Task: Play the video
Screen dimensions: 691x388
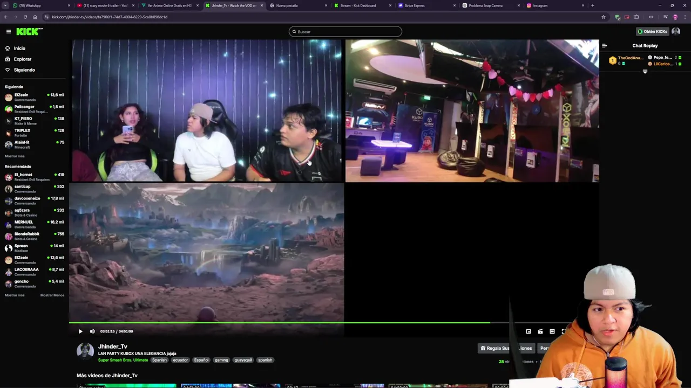Action: (x=80, y=331)
